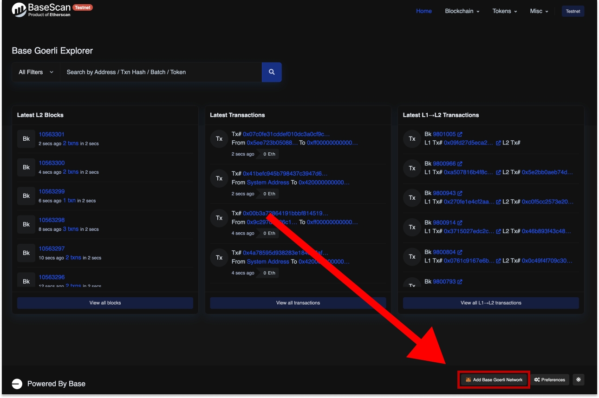The image size is (599, 398).
Task: Go to the Home nav item
Action: pyautogui.click(x=423, y=11)
